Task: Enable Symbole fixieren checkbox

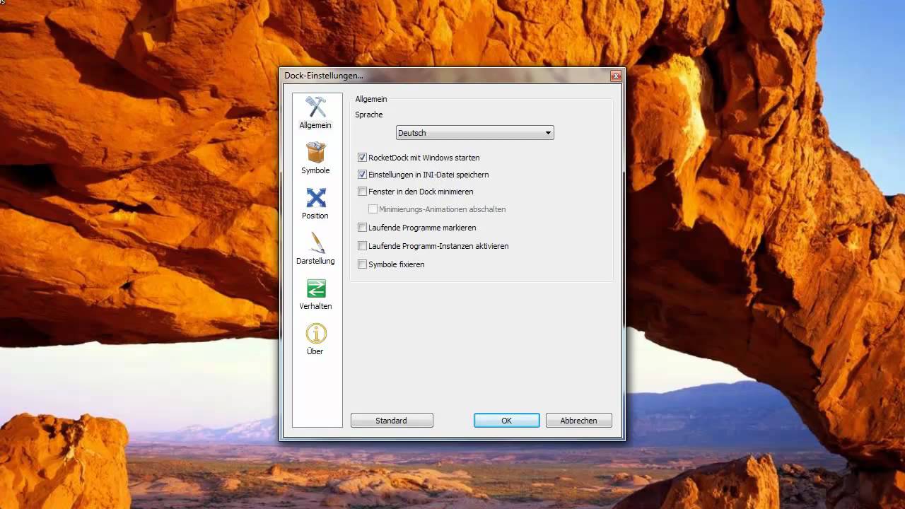Action: pos(362,264)
